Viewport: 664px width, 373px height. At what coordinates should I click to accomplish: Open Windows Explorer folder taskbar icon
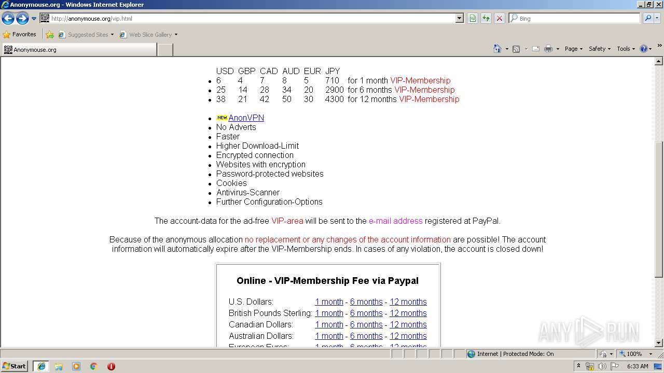click(x=59, y=366)
